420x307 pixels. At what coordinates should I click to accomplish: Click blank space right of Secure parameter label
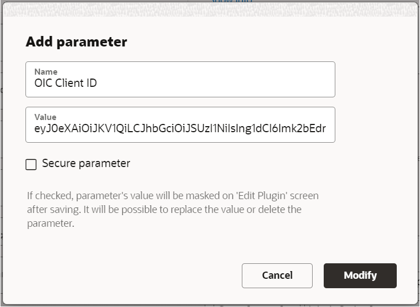(x=249, y=164)
